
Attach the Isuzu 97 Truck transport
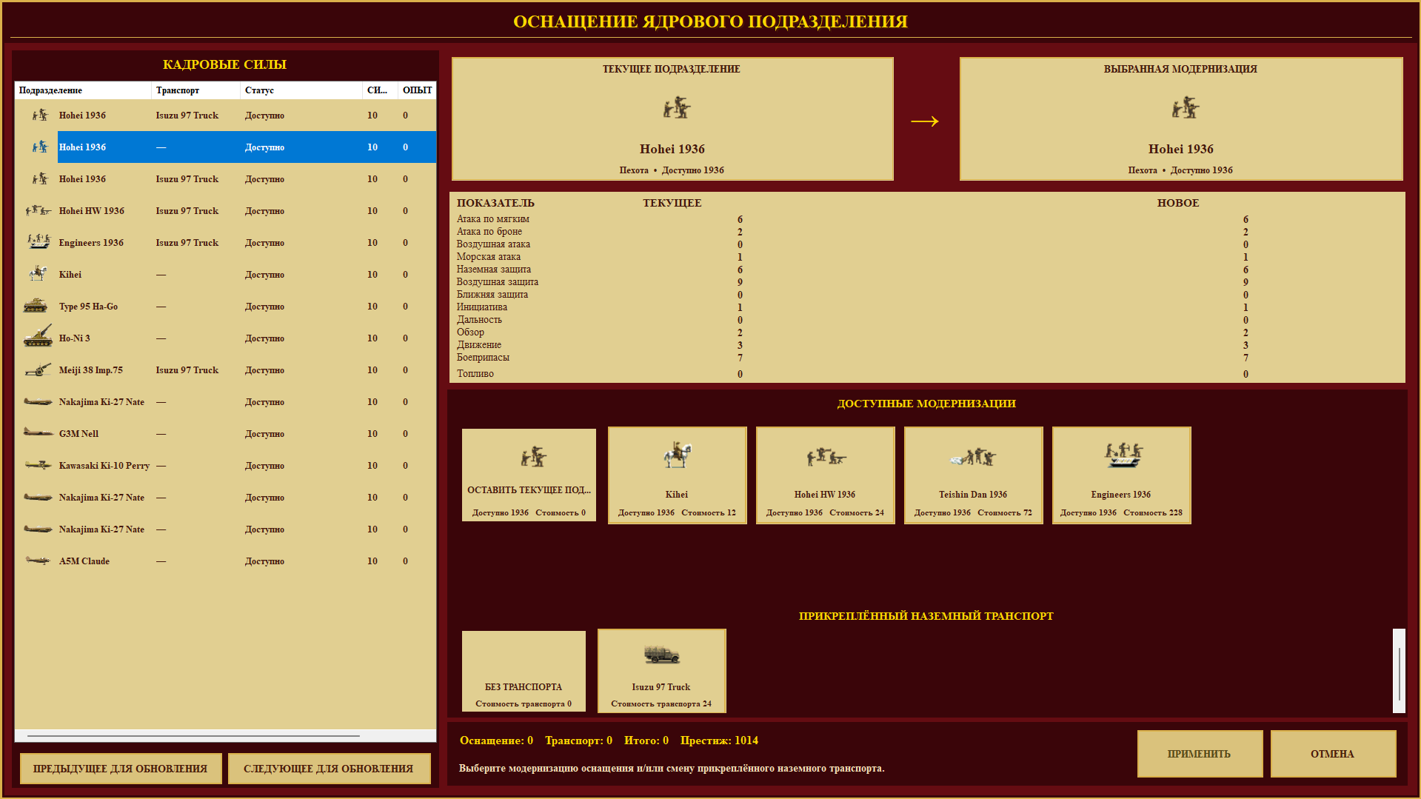coord(661,671)
